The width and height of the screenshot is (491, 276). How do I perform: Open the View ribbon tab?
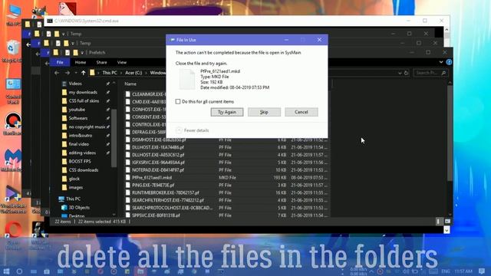click(122, 62)
